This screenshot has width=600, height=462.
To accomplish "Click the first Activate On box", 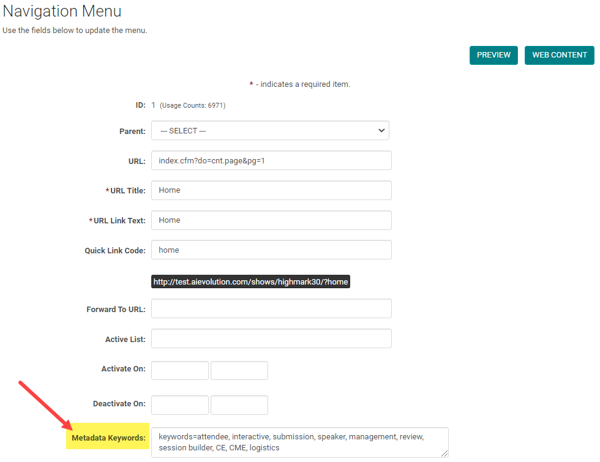I will coord(180,371).
